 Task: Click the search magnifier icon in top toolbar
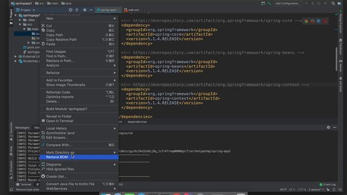[333, 3]
